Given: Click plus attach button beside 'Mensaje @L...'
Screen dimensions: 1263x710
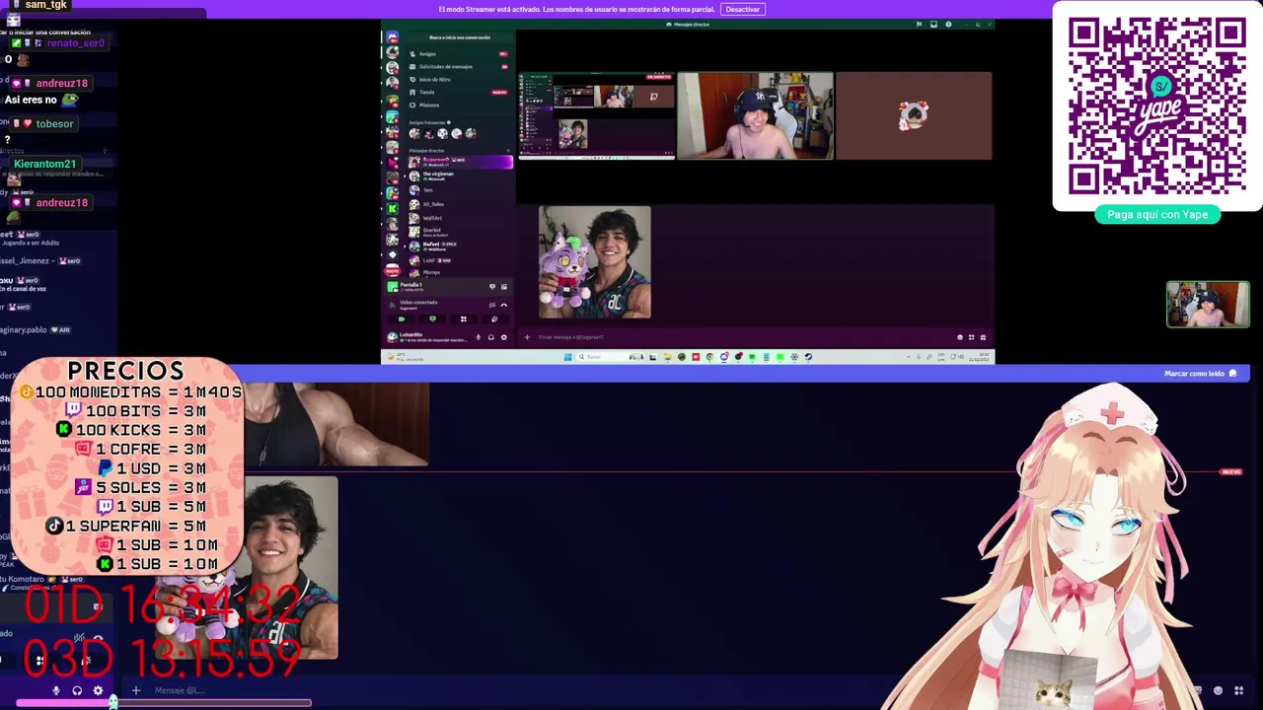Looking at the screenshot, I should click(135, 691).
